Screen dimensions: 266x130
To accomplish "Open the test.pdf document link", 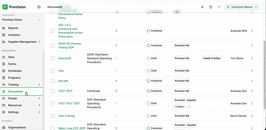I will 63,81.
